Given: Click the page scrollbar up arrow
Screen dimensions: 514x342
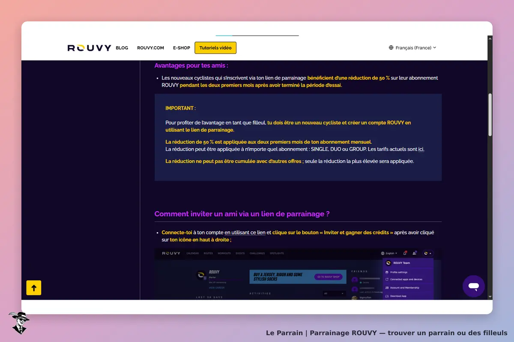Looking at the screenshot, I should tap(490, 38).
